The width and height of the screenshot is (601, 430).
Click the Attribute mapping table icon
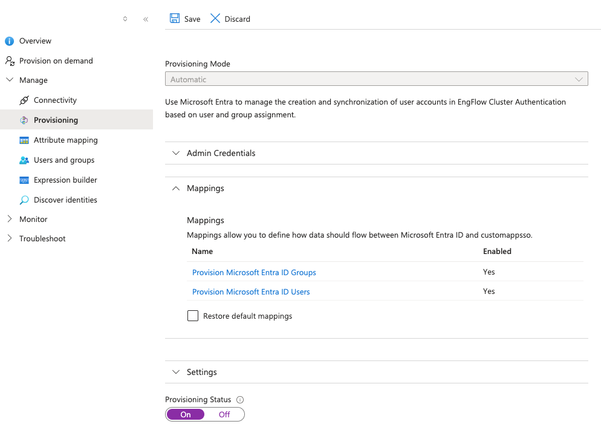(24, 140)
